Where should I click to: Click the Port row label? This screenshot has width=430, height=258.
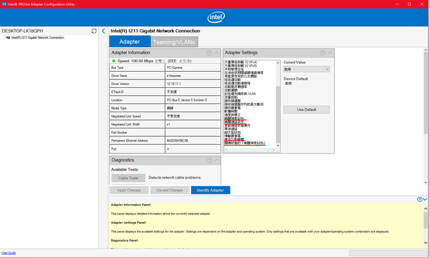[114, 149]
